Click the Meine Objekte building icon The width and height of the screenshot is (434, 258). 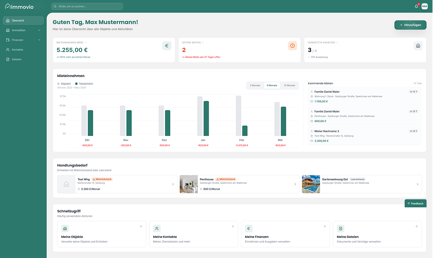tap(65, 228)
